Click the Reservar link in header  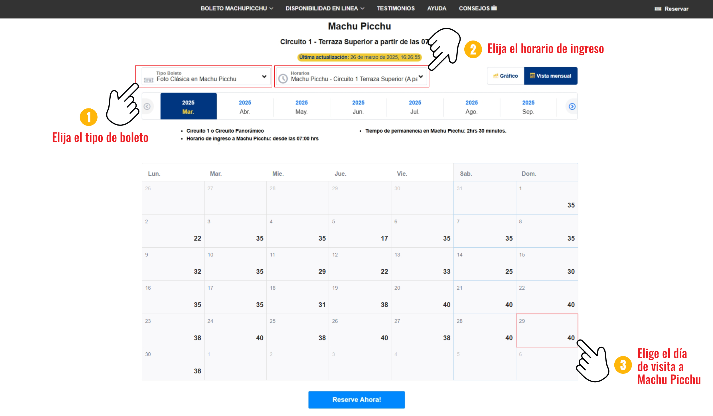671,9
